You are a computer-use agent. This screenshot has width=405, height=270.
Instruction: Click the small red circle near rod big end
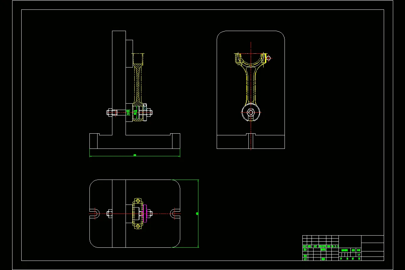click(269, 58)
